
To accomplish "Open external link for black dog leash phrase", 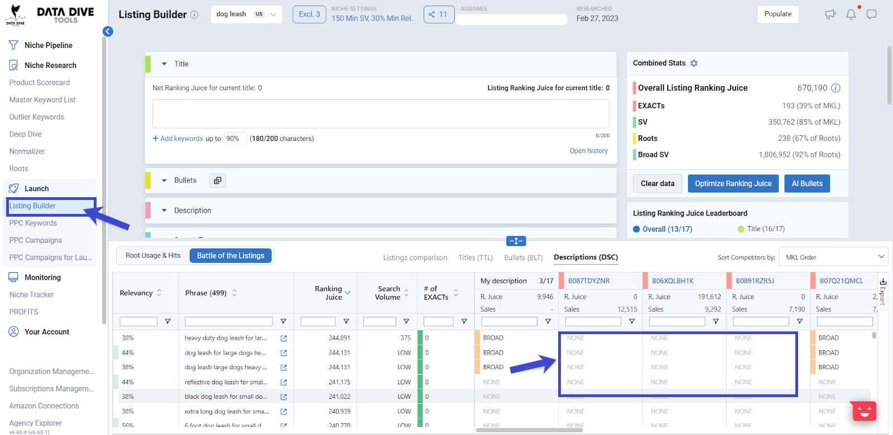I will pos(284,397).
